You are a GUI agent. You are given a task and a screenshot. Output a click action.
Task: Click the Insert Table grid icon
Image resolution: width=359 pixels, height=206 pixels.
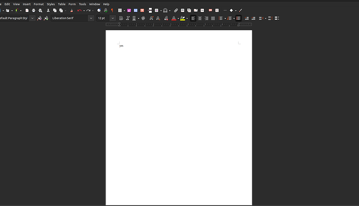[x=120, y=10]
